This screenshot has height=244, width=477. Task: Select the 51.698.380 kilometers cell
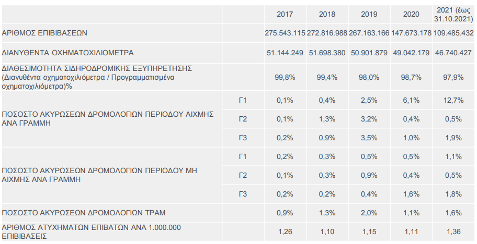click(x=327, y=53)
